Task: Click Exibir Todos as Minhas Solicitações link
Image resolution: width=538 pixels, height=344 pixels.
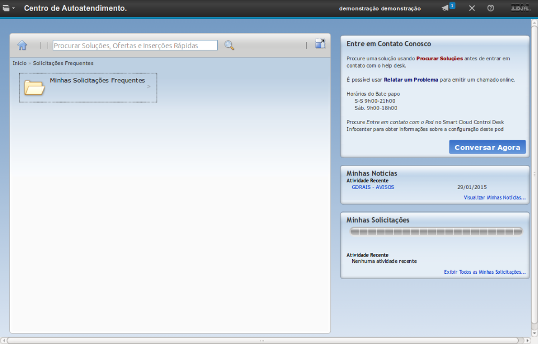Action: coord(485,272)
